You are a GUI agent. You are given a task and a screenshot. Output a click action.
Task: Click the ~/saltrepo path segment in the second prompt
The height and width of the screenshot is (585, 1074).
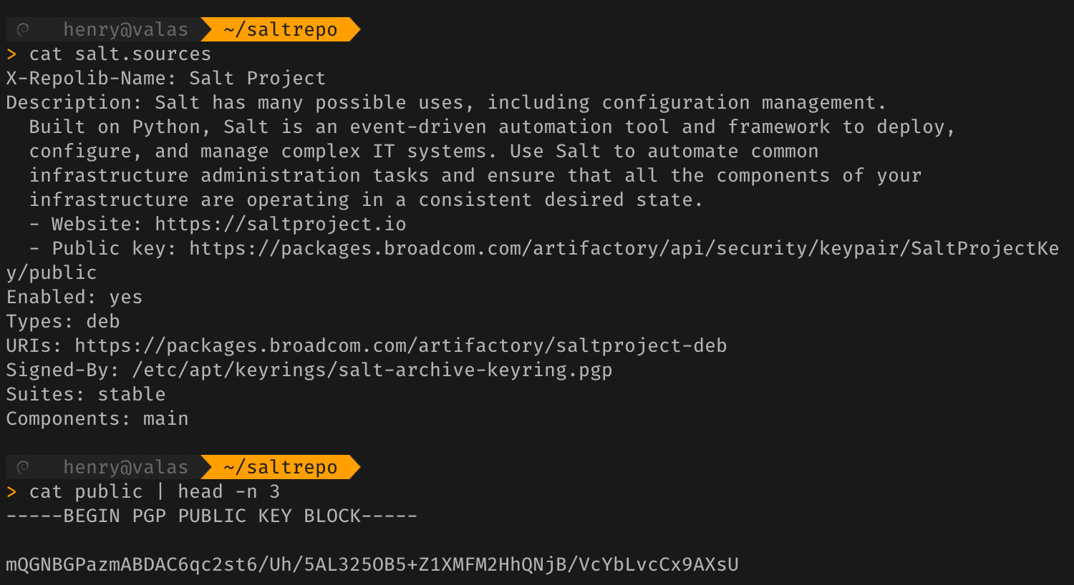click(280, 467)
